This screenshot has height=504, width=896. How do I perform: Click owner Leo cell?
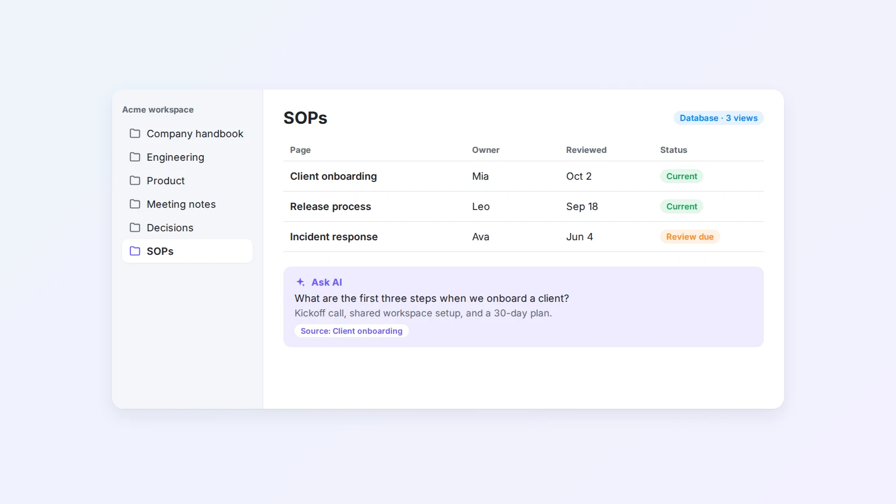(481, 206)
